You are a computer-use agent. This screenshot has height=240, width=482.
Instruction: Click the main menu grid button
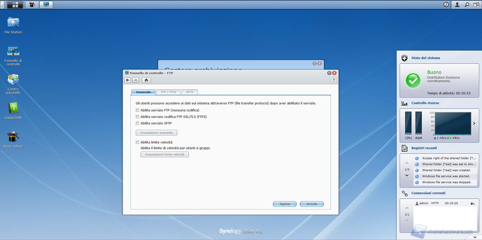click(x=15, y=5)
